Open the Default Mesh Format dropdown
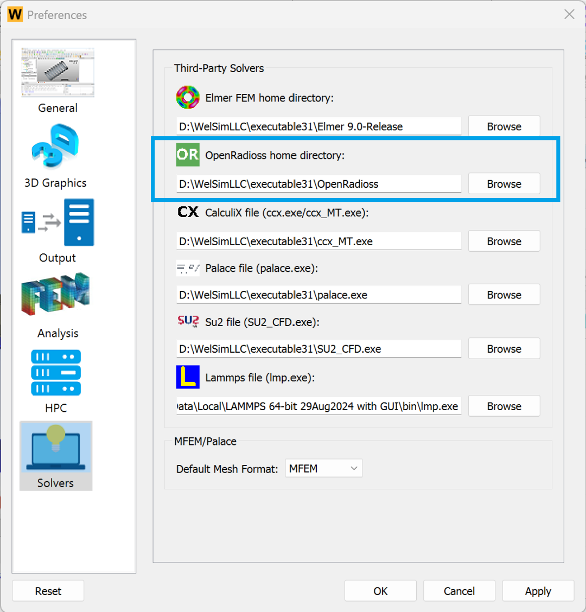Image resolution: width=586 pixels, height=612 pixels. click(323, 468)
